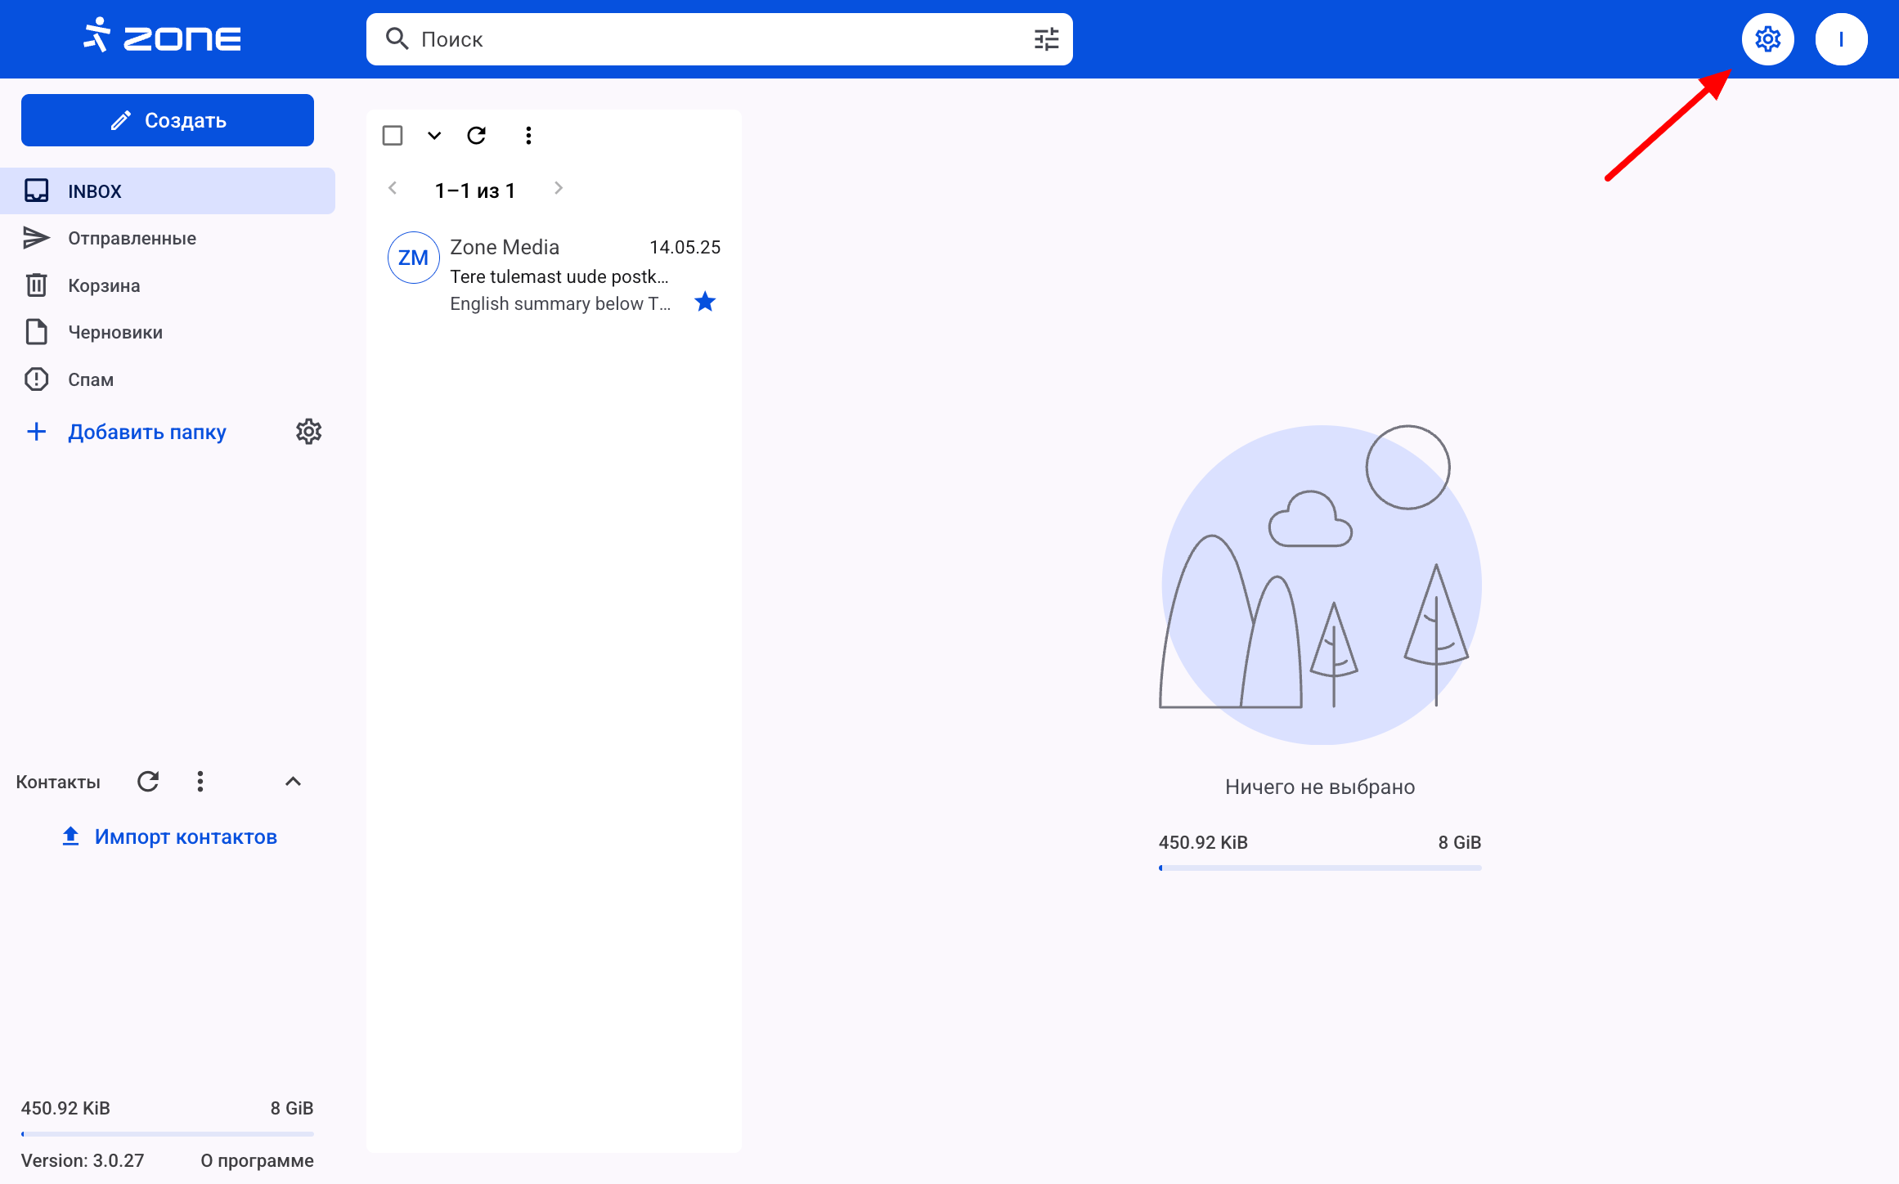Toggle the star on the Zone Media email

tap(705, 303)
